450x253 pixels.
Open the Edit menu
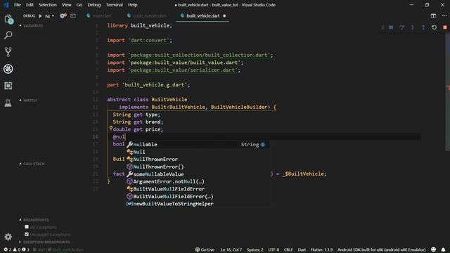30,5
